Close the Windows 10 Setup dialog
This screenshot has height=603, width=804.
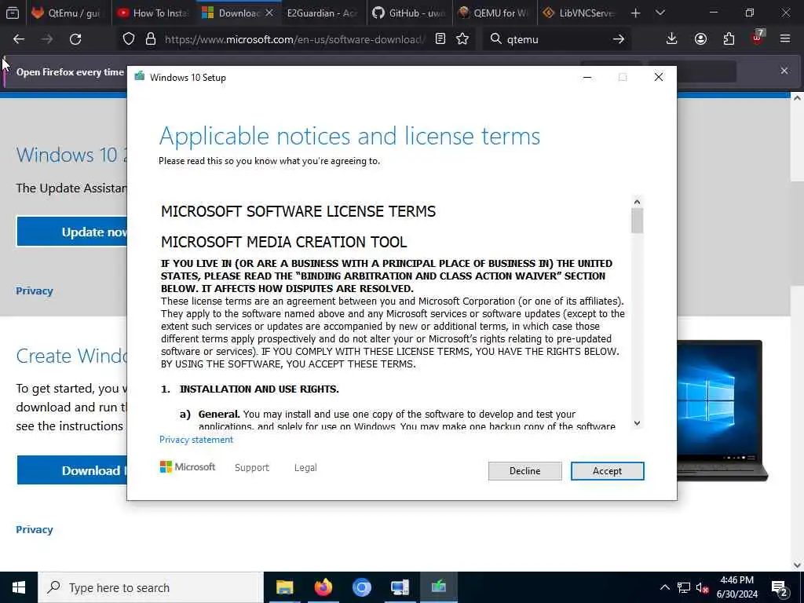[x=659, y=78]
